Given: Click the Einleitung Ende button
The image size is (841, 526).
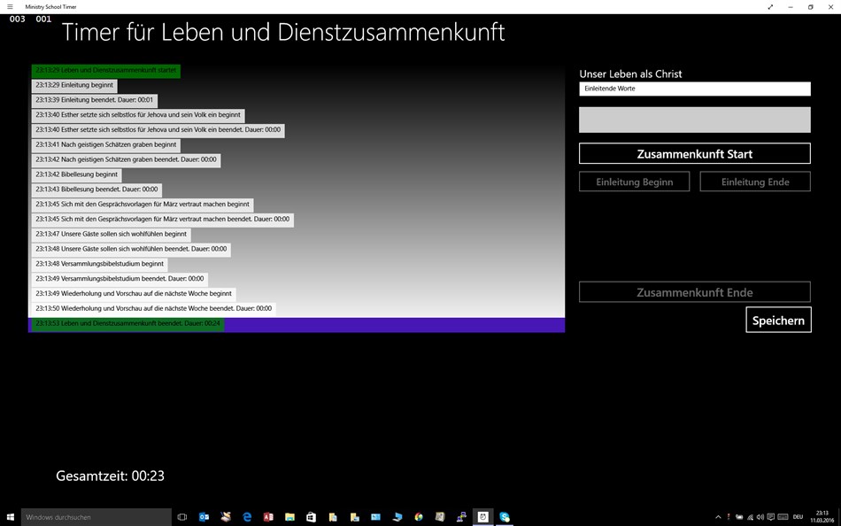Looking at the screenshot, I should pos(755,182).
